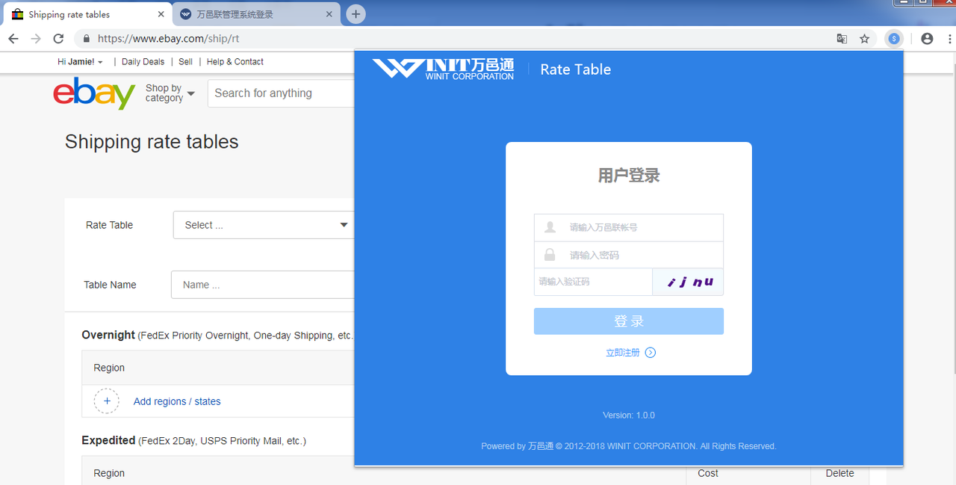Open the Rate Table Select dropdown

[264, 225]
